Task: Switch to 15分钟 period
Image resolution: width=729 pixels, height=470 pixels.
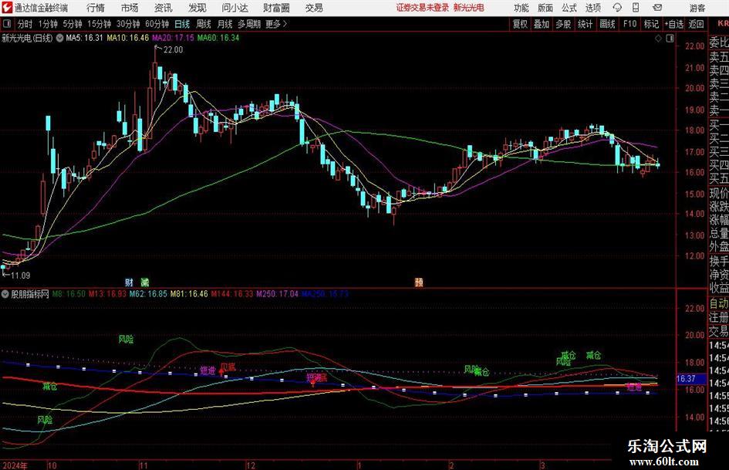Action: click(x=100, y=24)
